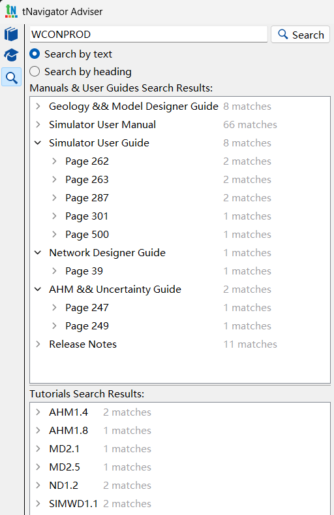Open Page 39 of Network Designer Guide
Image resolution: width=334 pixels, height=515 pixels.
click(84, 271)
